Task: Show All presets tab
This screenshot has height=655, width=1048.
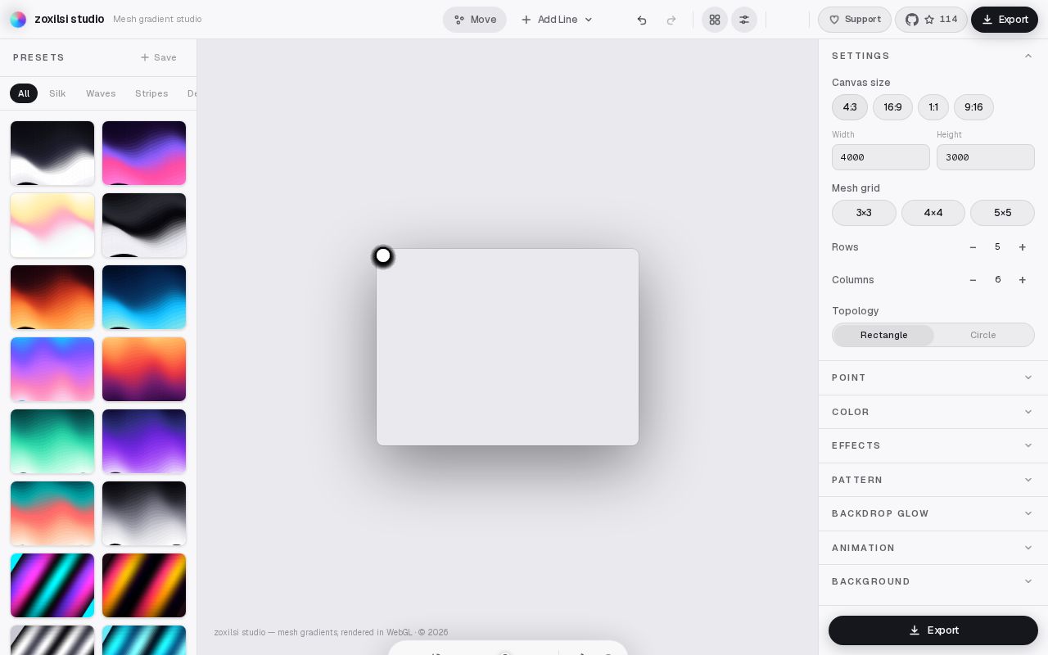Action: click(x=24, y=93)
